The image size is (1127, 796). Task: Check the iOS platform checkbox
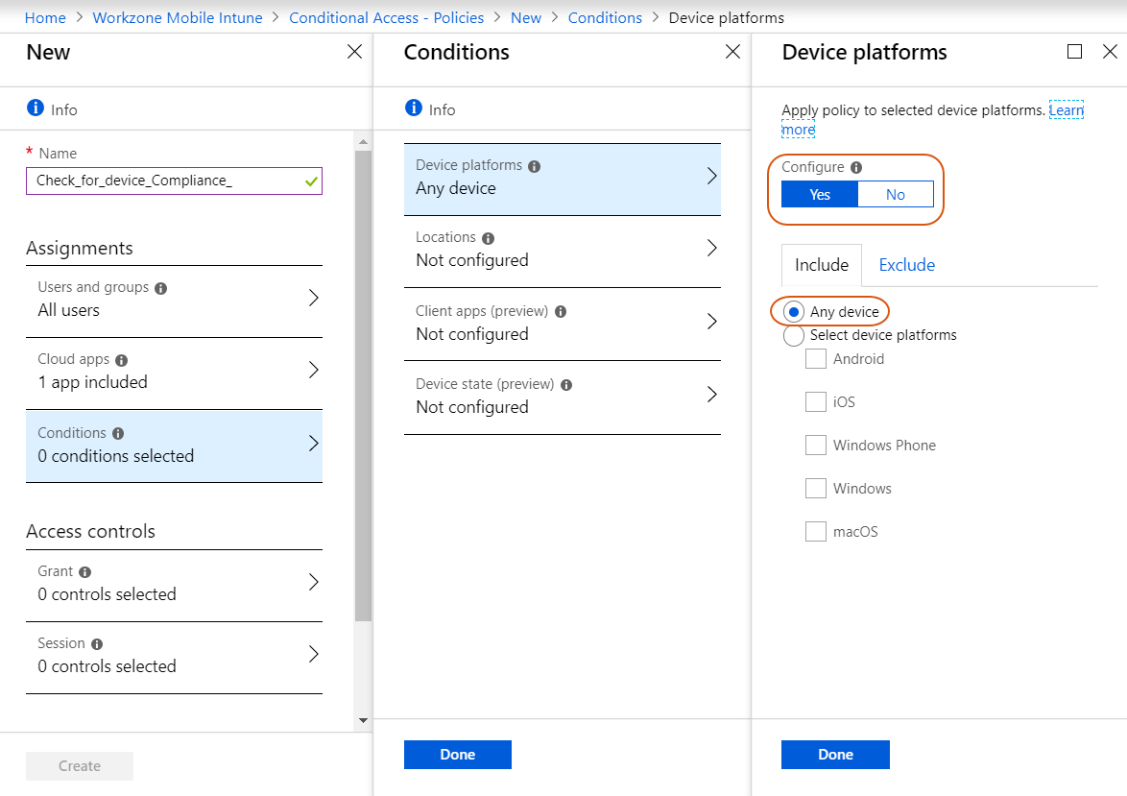pyautogui.click(x=816, y=402)
